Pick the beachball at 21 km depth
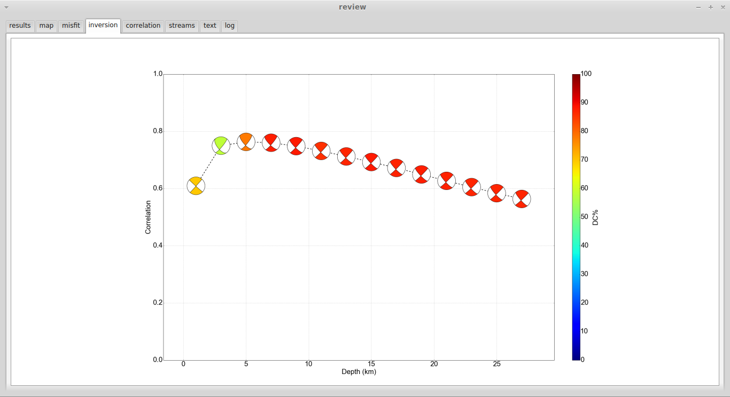This screenshot has height=397, width=730. tap(447, 181)
